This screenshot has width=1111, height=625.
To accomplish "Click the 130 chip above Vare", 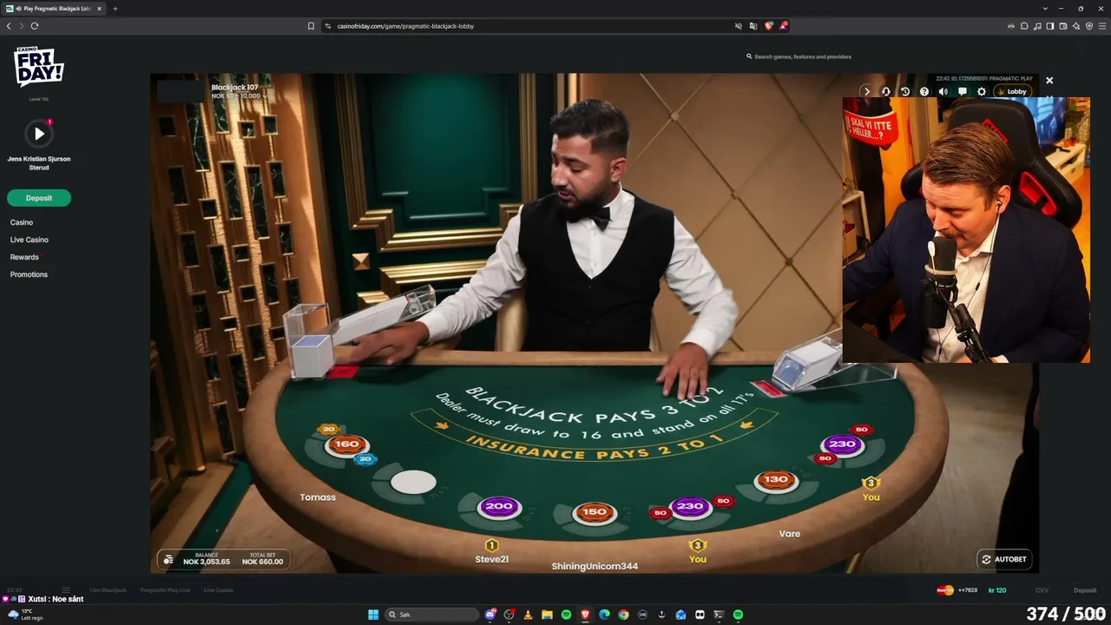I will click(776, 479).
